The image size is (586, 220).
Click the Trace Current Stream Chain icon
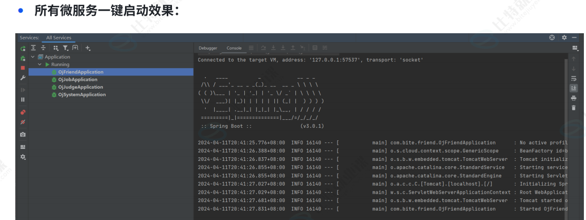click(325, 48)
